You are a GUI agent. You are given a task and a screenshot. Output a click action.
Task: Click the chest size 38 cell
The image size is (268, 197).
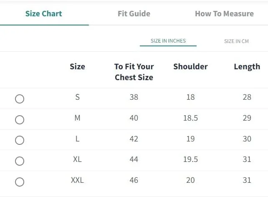[134, 97]
